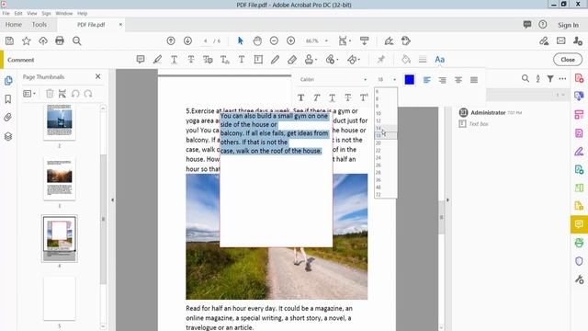
Task: Open the View menu
Action: [x=32, y=13]
